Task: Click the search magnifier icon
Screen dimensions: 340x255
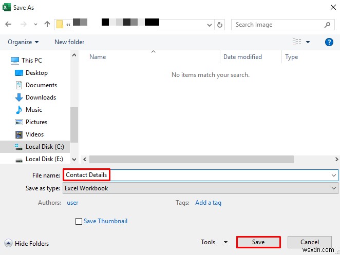Action: pyautogui.click(x=327, y=25)
